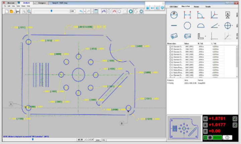
Task: Expand the angle line tool dropdown
Action: (x=219, y=25)
